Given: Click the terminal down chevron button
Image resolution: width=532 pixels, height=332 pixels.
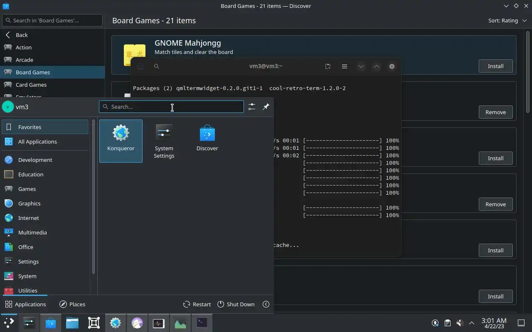Looking at the screenshot, I should (x=361, y=66).
